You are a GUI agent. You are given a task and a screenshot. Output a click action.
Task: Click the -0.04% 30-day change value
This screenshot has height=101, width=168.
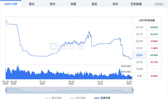pyautogui.click(x=154, y=41)
